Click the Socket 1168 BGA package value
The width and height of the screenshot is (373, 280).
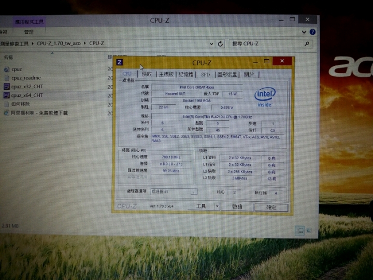click(197, 101)
